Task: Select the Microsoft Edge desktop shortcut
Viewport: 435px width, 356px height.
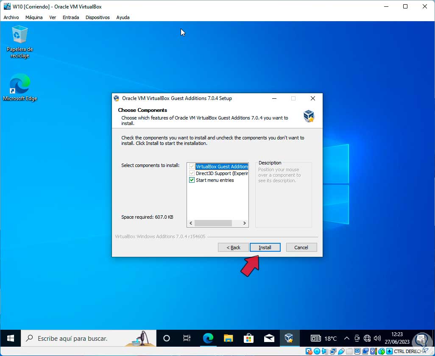Action: pyautogui.click(x=20, y=87)
